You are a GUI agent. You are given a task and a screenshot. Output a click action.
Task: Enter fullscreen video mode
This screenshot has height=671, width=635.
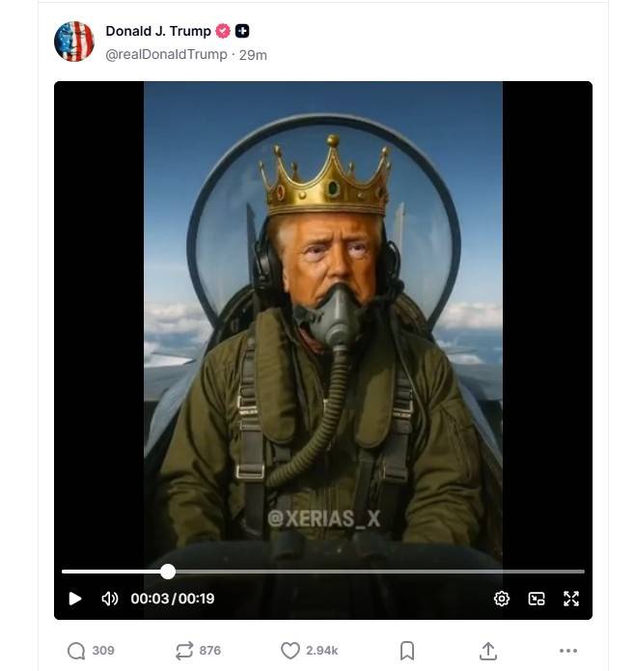click(571, 599)
